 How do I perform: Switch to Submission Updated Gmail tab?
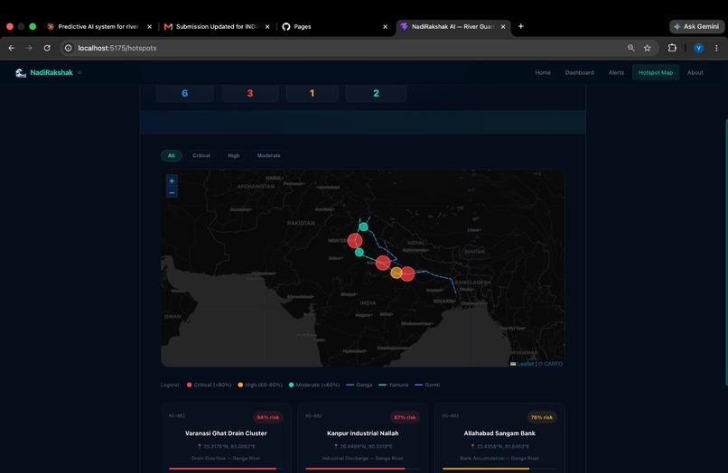pos(217,27)
